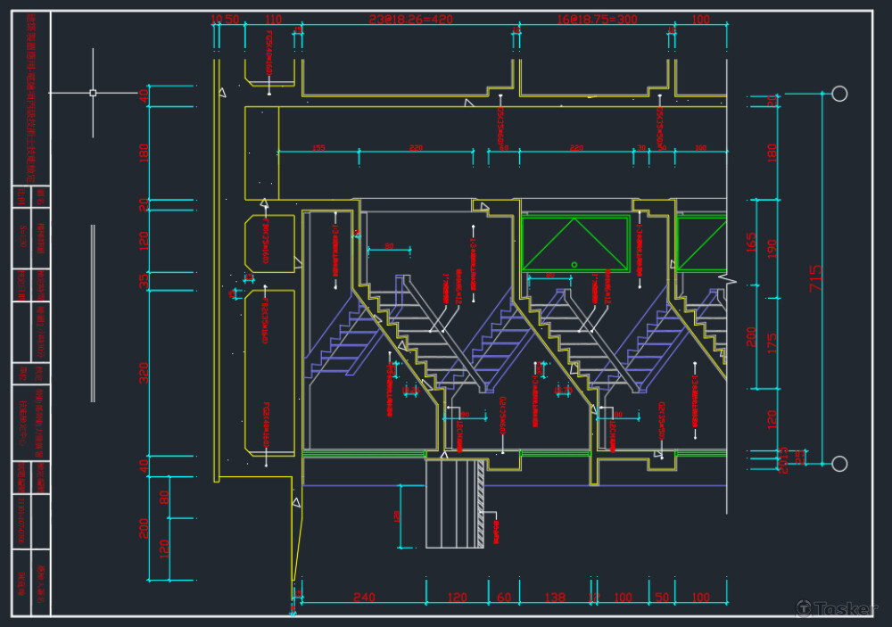Click the 240 dimension on bottom row
This screenshot has height=627, width=892.
point(364,597)
